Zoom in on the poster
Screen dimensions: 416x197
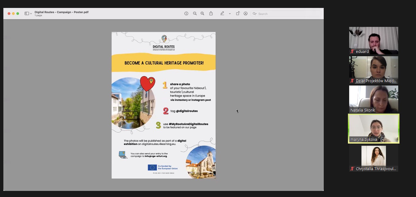tap(202, 13)
